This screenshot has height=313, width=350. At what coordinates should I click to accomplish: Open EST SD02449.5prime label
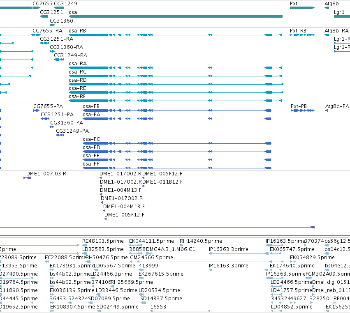pos(118,307)
